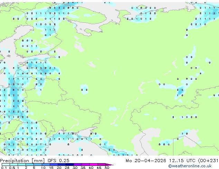Image resolution: width=219 pixels, height=169 pixels.
Task: Click the legend label '15'
Action: (x=51, y=168)
